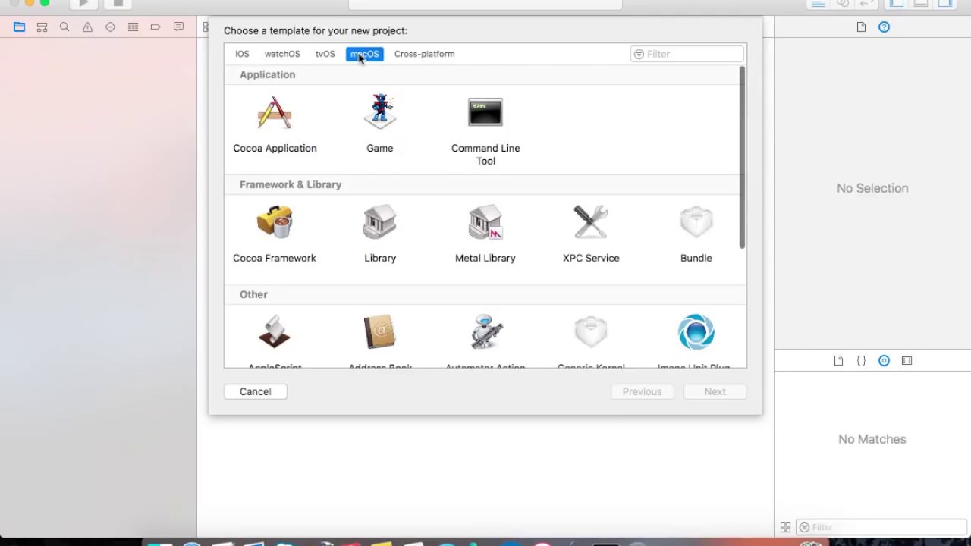The width and height of the screenshot is (971, 546).
Task: Select the Library template icon
Action: (x=380, y=222)
